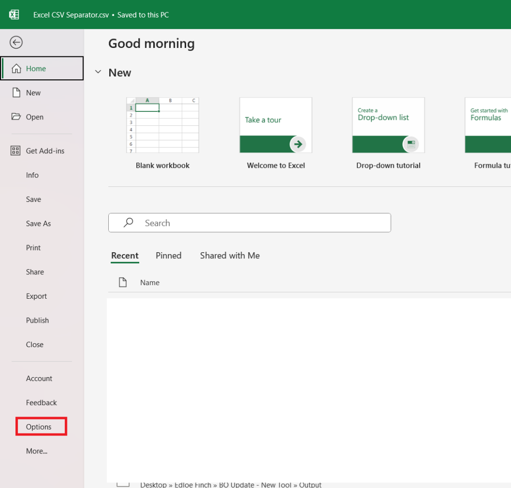
Task: Open the Take a tour template
Action: point(275,125)
